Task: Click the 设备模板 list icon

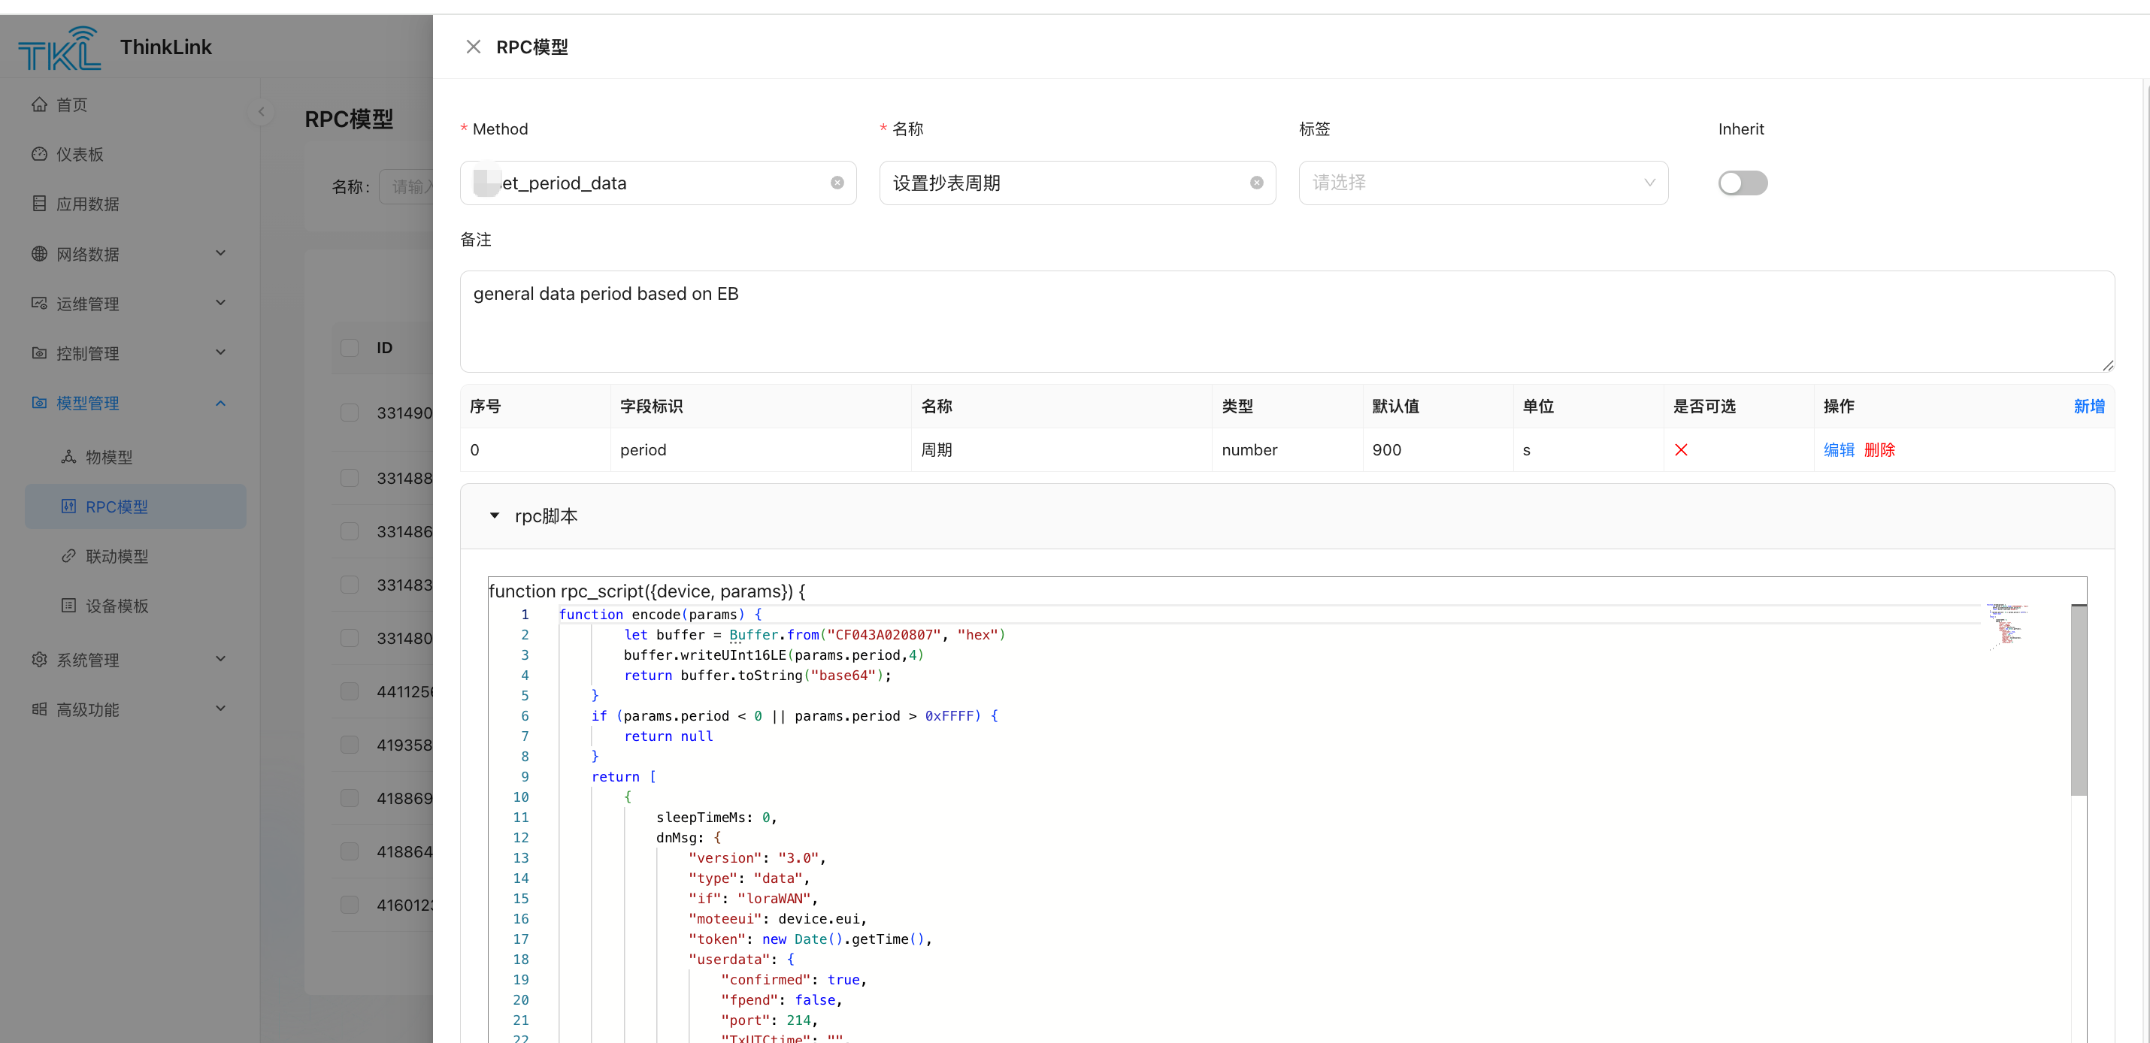Action: [68, 606]
